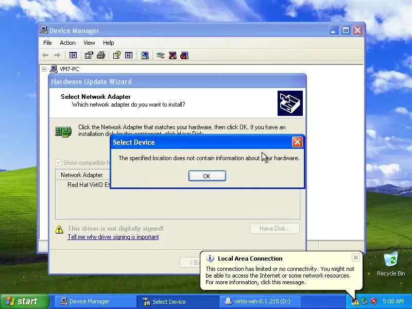412x309 pixels.
Task: Open the Help menu
Action: (x=108, y=43)
